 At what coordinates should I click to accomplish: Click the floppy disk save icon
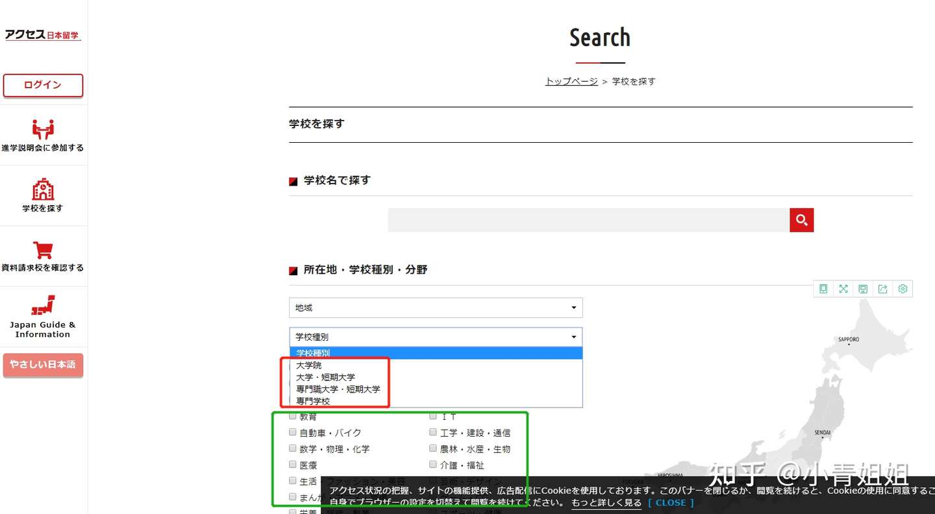point(863,289)
